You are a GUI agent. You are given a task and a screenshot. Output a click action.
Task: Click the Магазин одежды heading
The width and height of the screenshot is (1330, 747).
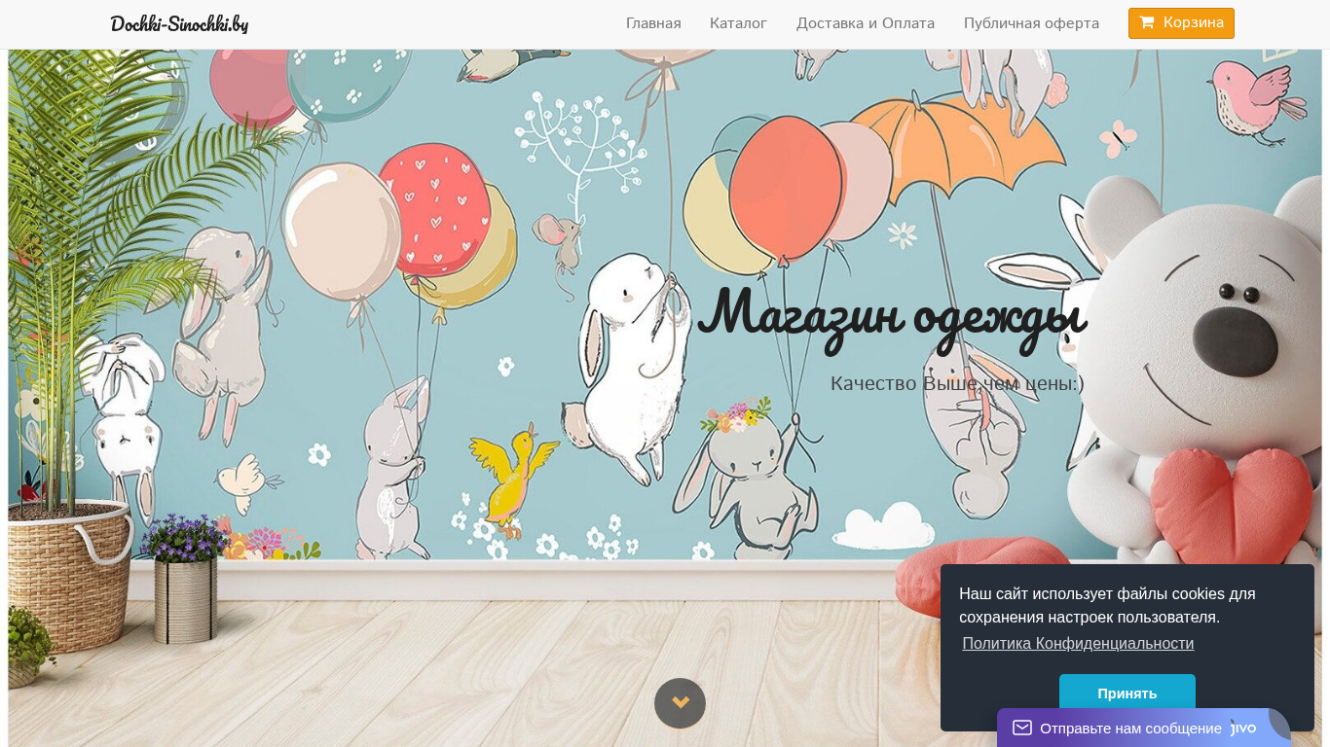tap(891, 314)
